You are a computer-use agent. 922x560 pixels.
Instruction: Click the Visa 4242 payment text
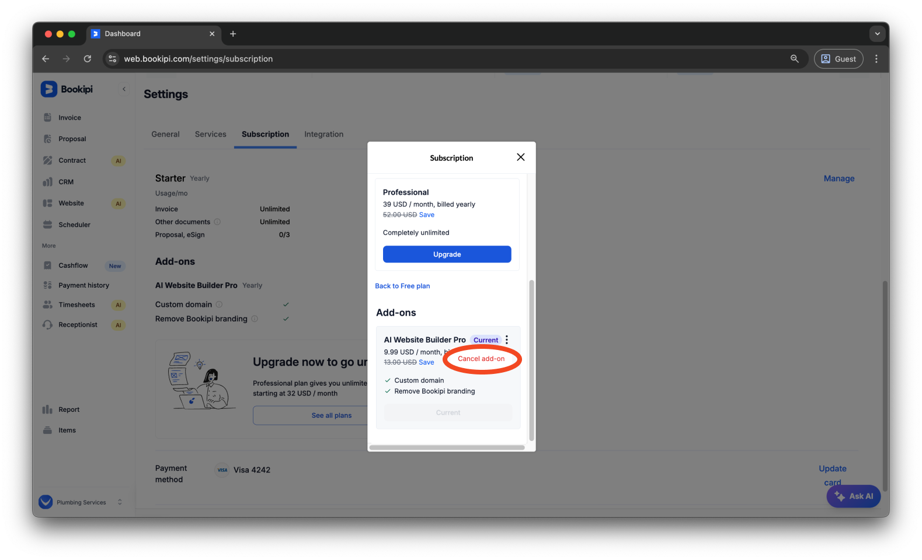[x=252, y=470]
